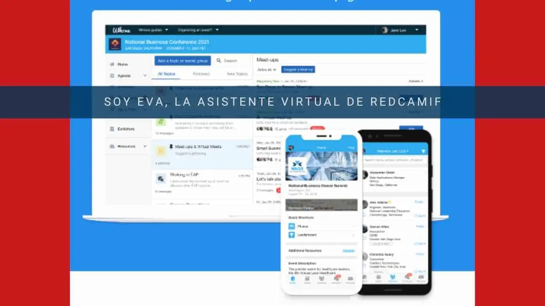The width and height of the screenshot is (545, 306).
Task: Click the Working in EAP topic icon
Action: [161, 178]
